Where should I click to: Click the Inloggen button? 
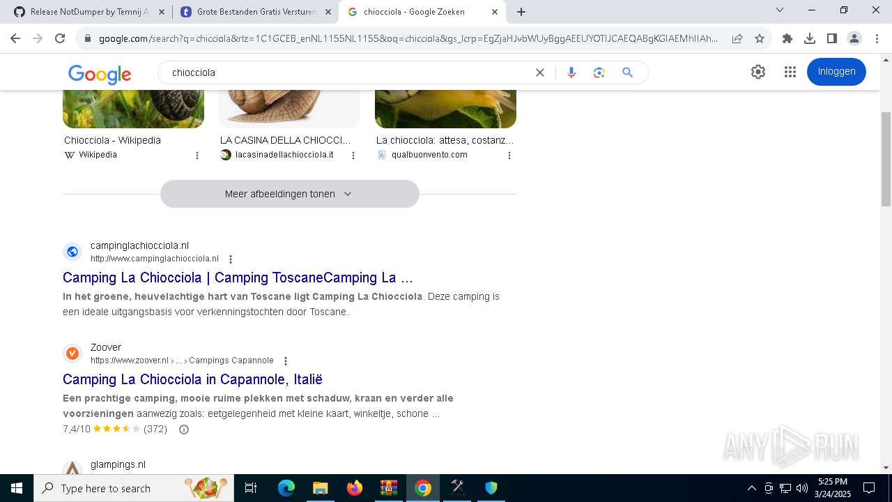(836, 72)
